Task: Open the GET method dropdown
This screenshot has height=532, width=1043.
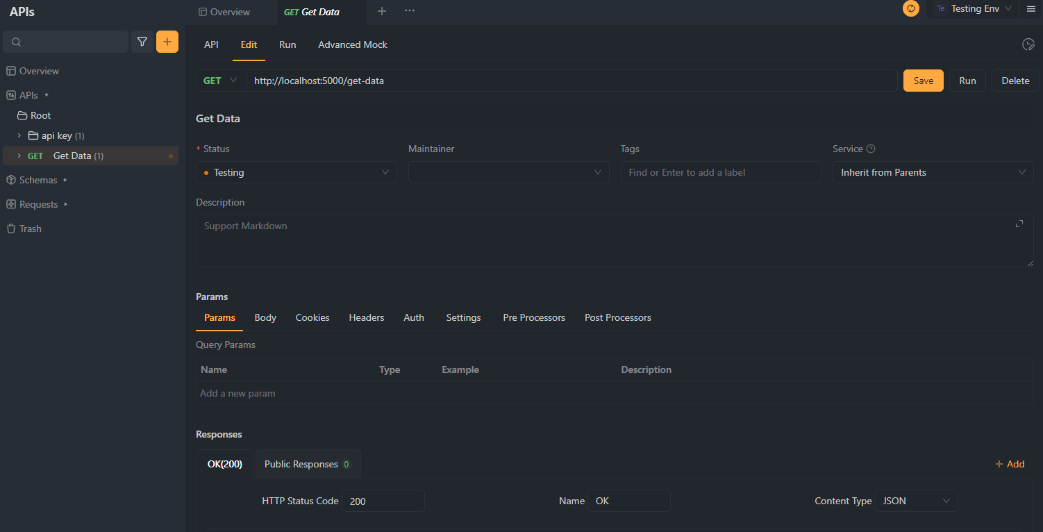Action: (x=221, y=81)
